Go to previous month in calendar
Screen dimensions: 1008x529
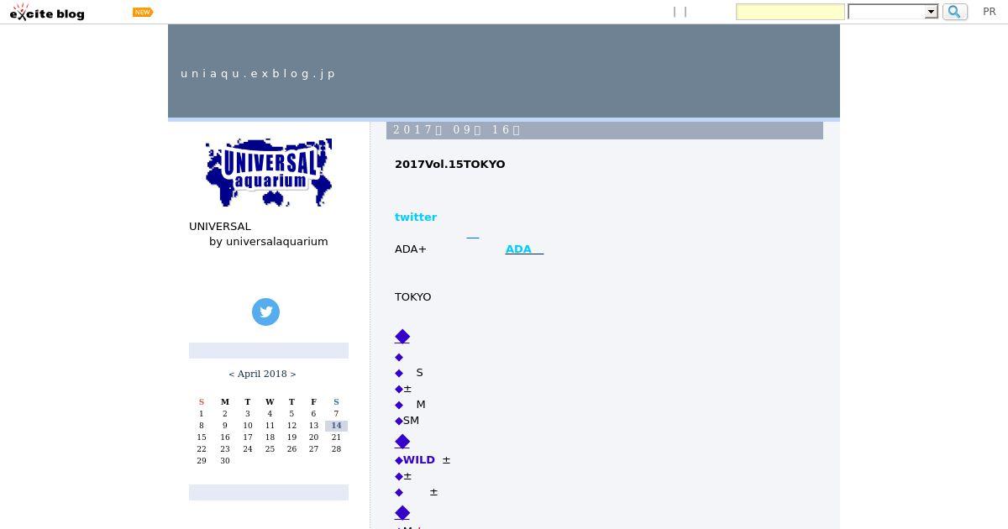tap(232, 374)
